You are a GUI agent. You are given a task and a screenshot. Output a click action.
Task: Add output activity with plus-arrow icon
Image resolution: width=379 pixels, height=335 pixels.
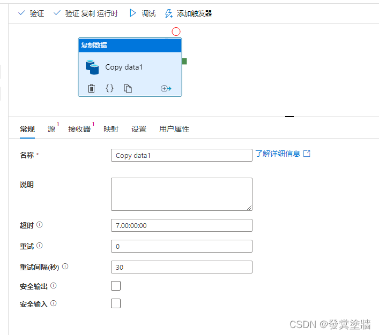click(x=166, y=89)
